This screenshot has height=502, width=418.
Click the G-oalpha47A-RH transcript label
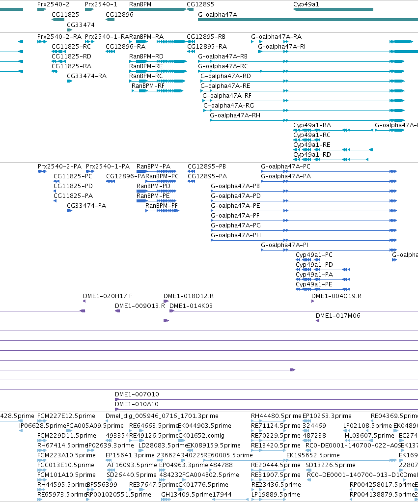pos(235,115)
